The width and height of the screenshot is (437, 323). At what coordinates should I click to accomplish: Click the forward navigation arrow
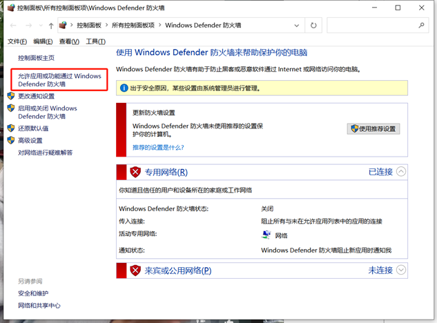[x=28, y=26]
